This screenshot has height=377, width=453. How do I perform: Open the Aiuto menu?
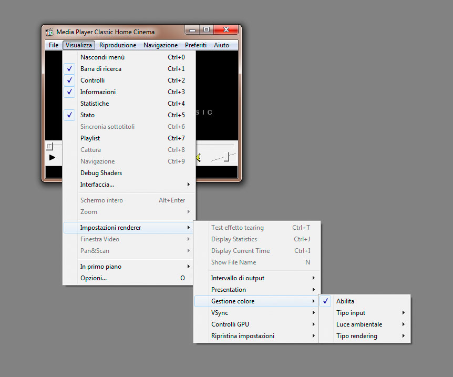[x=221, y=45]
